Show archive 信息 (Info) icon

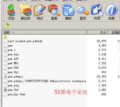point(111,12)
